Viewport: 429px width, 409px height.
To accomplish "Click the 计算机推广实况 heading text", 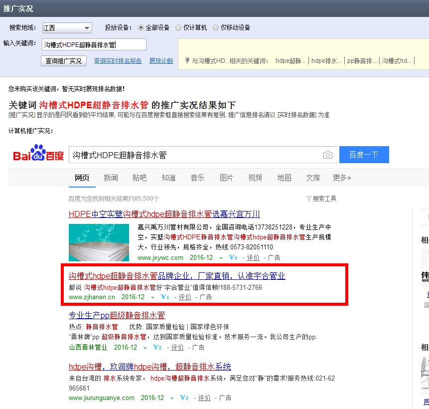I will coord(31,131).
